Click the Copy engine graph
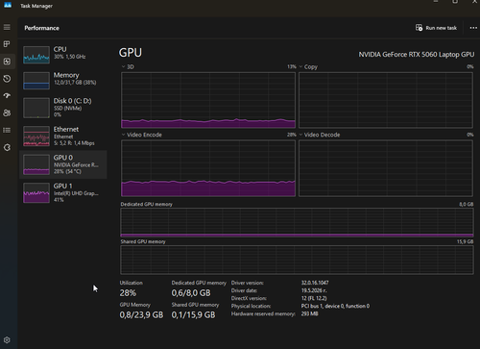480x349 pixels. [386, 100]
